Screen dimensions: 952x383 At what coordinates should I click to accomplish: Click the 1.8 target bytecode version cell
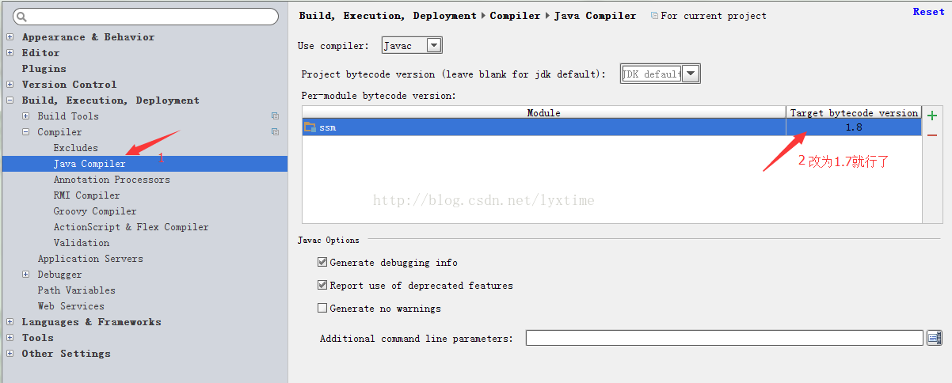853,127
